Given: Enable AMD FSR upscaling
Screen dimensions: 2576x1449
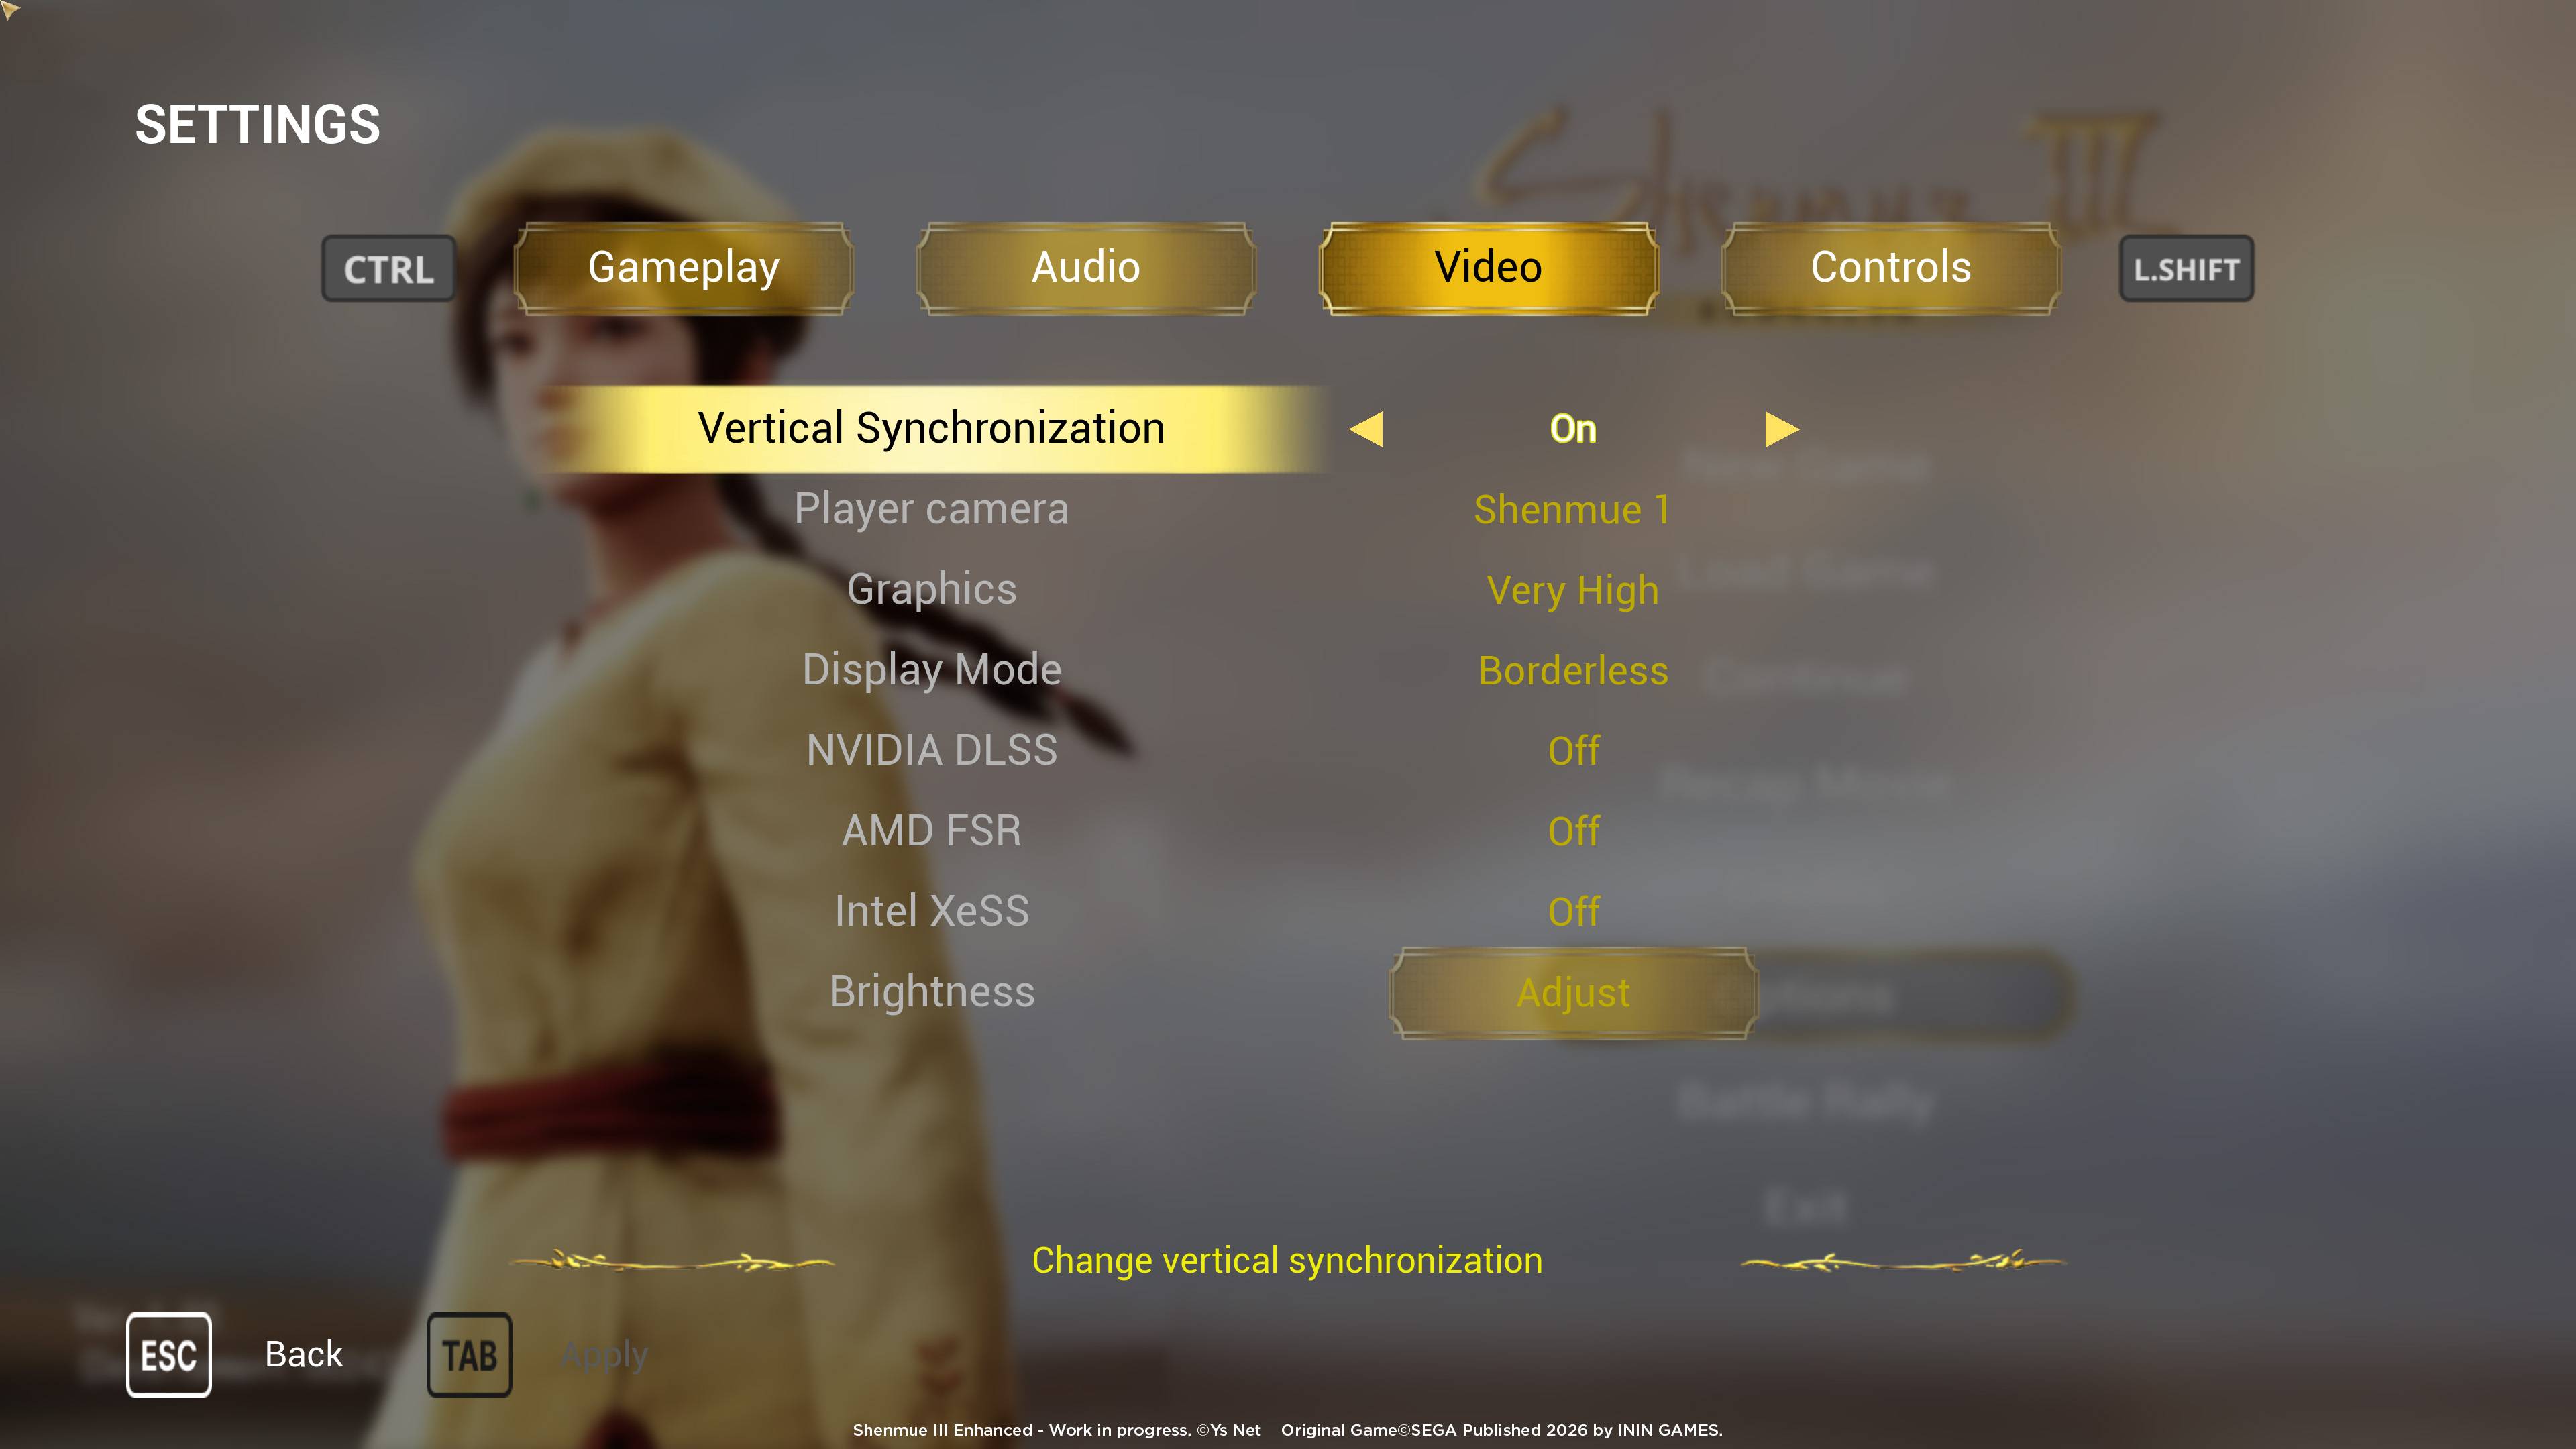Looking at the screenshot, I should pyautogui.click(x=1573, y=831).
